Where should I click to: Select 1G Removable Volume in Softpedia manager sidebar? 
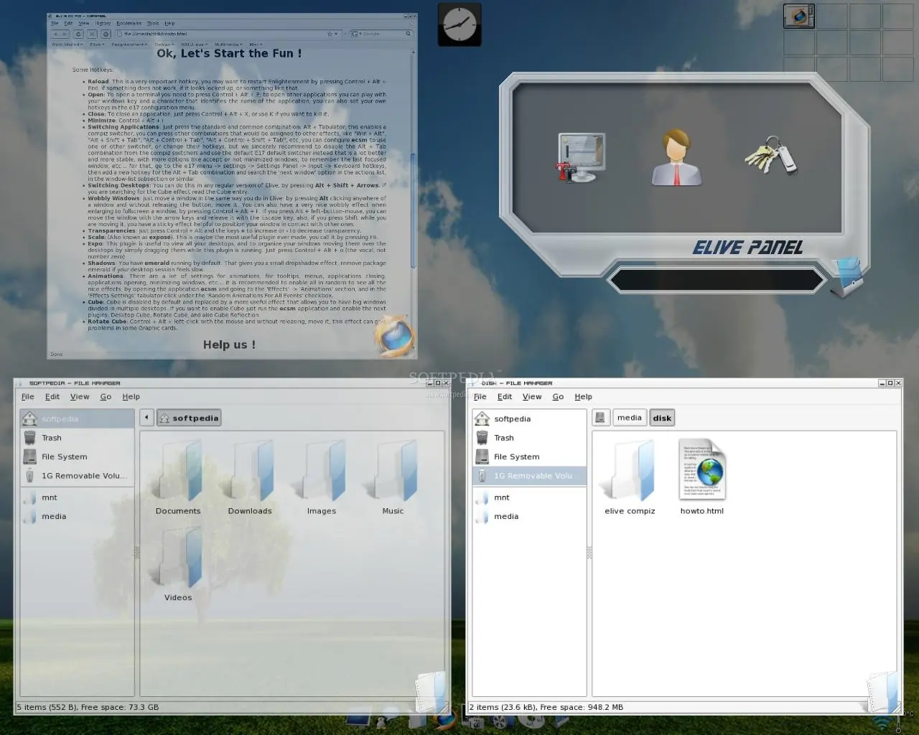(77, 476)
